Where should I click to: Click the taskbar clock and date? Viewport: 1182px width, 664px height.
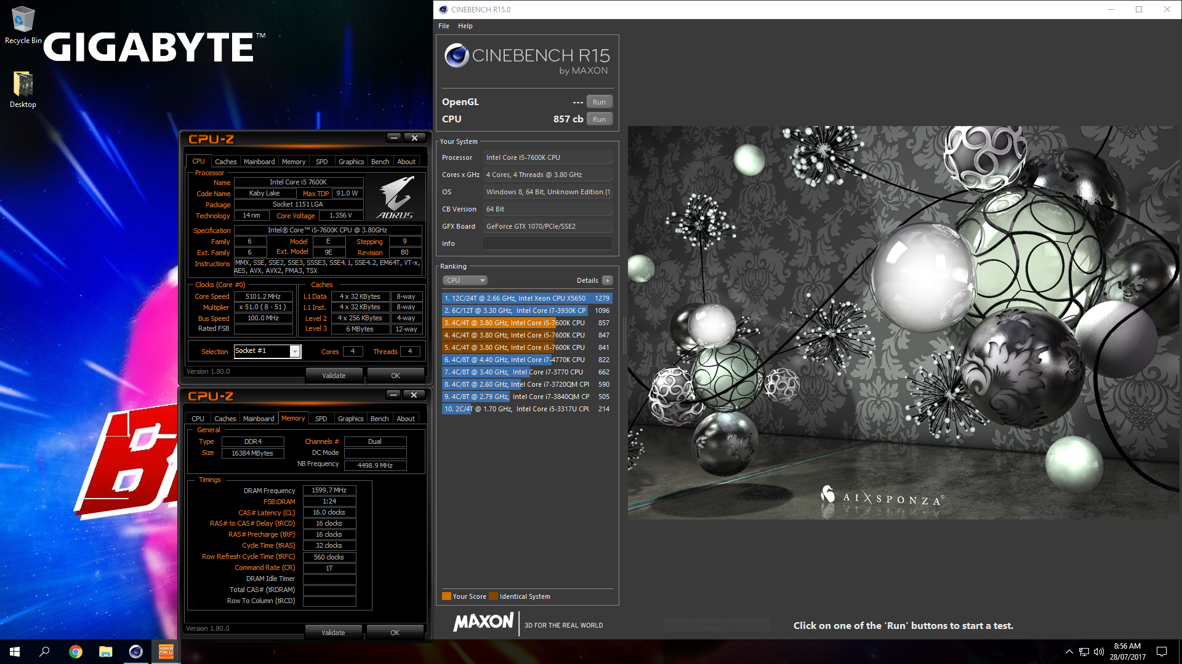coord(1127,652)
